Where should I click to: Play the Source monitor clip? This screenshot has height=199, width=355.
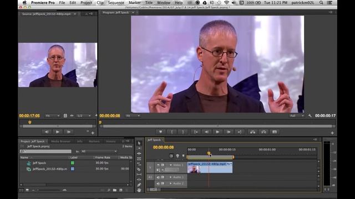click(58, 132)
